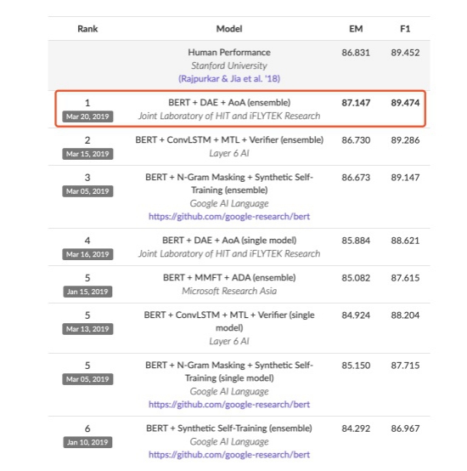Open the GitHub link under the rank 3 model
The width and height of the screenshot is (467, 471).
[229, 217]
